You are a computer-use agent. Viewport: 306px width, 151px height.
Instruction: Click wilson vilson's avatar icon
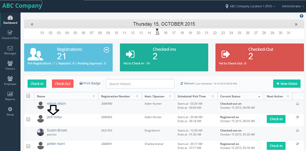[40, 105]
